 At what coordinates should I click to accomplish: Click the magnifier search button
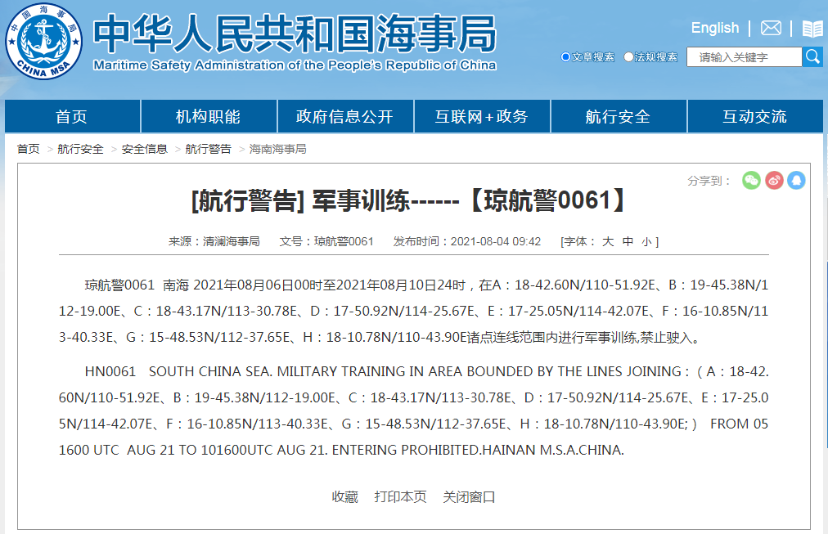pos(812,56)
